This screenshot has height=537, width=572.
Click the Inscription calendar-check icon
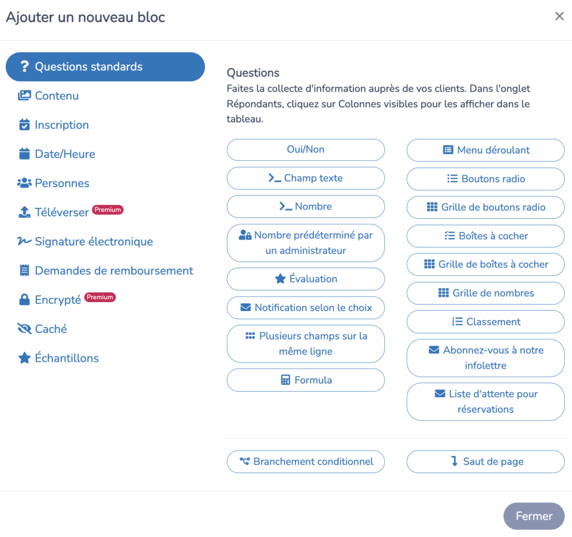24,125
